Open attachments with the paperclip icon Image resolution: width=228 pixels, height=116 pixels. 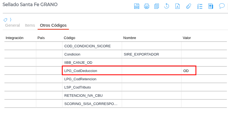[x=188, y=6]
